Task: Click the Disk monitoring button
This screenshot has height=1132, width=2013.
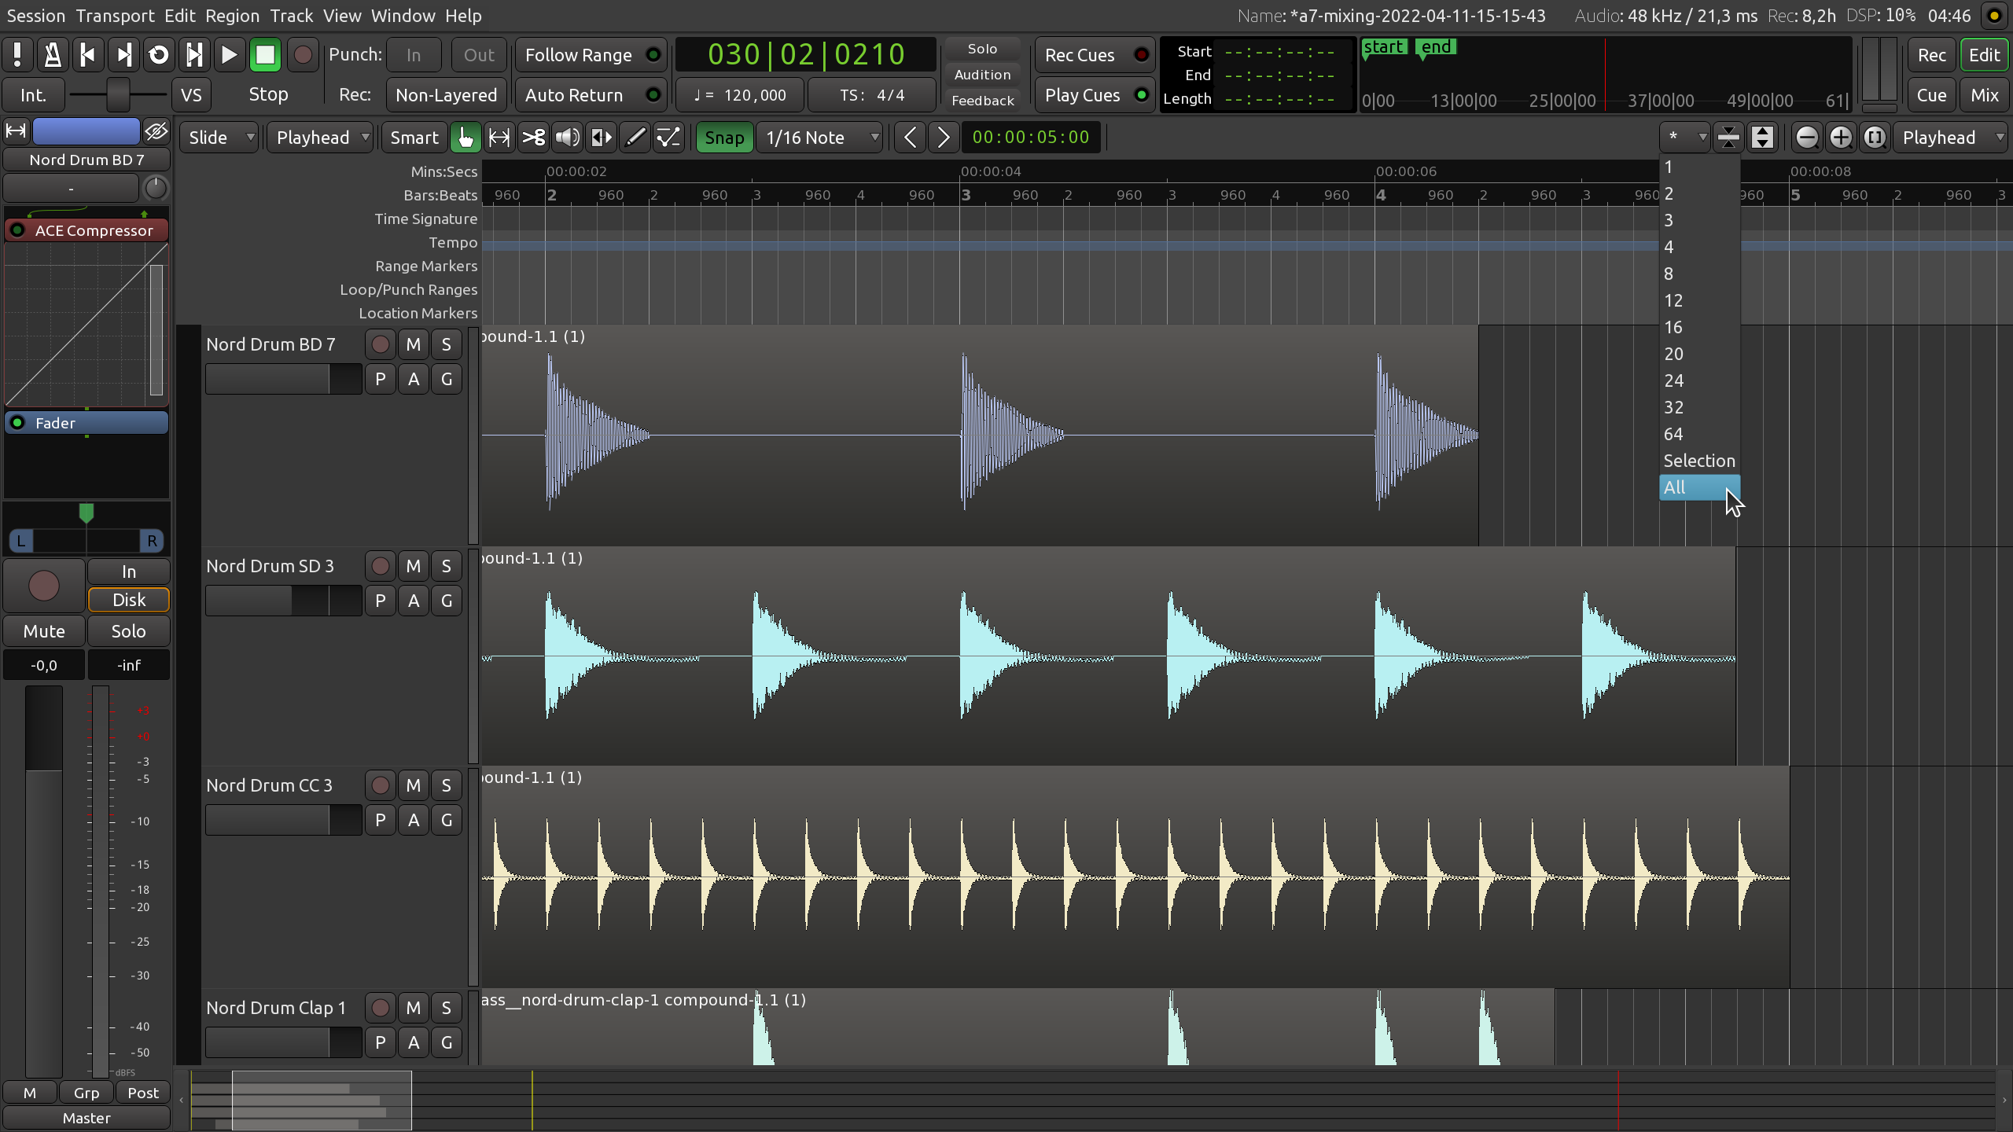Action: coord(129,600)
